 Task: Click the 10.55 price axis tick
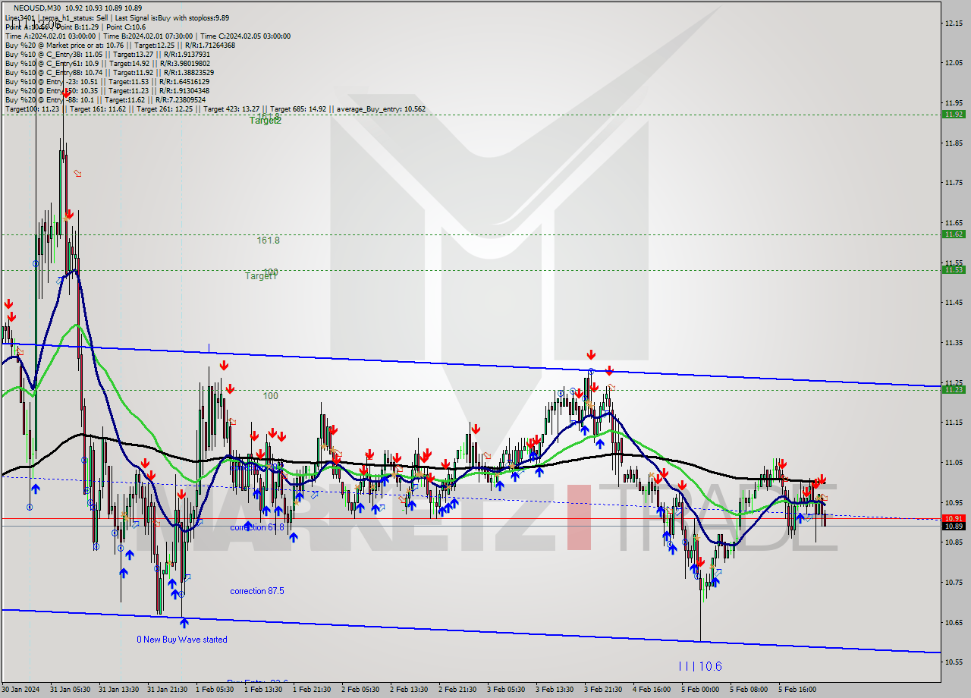click(x=954, y=662)
